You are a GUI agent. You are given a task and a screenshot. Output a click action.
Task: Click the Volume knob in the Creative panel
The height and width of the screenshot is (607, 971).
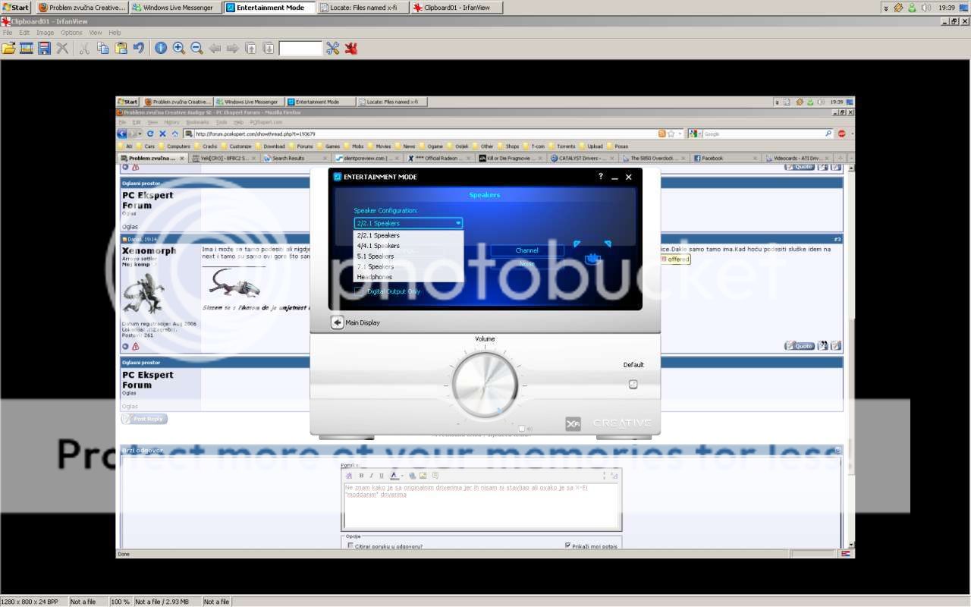[x=485, y=385]
